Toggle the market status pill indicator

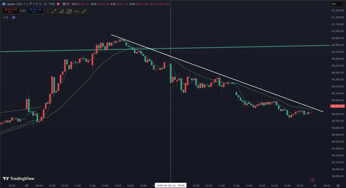[65, 4]
